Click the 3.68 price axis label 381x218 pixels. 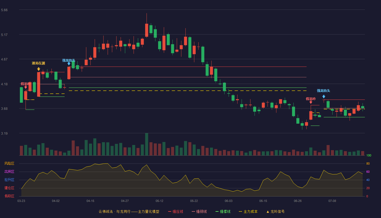4,109
